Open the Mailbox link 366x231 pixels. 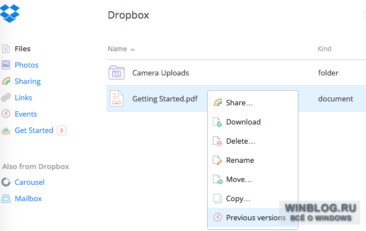(28, 198)
